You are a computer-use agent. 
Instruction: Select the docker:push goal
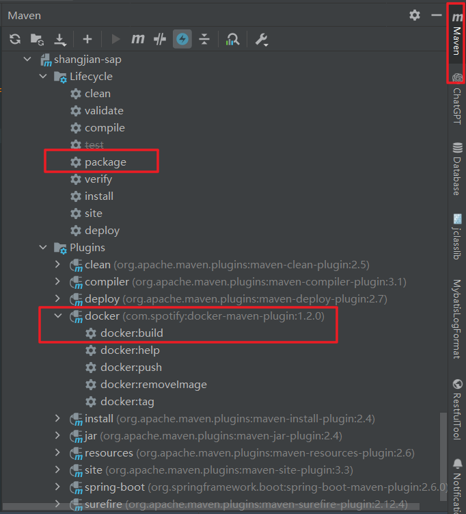131,368
